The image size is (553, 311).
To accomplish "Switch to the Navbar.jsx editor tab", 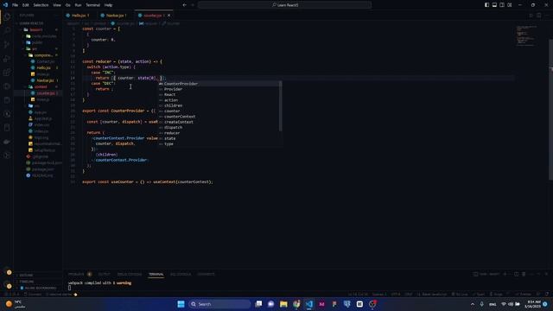I will [x=115, y=16].
